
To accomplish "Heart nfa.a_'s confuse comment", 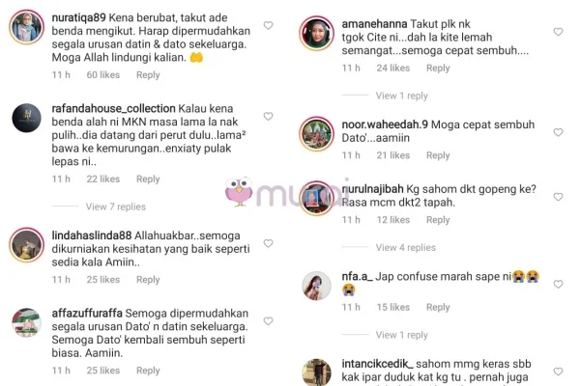I will (558, 284).
